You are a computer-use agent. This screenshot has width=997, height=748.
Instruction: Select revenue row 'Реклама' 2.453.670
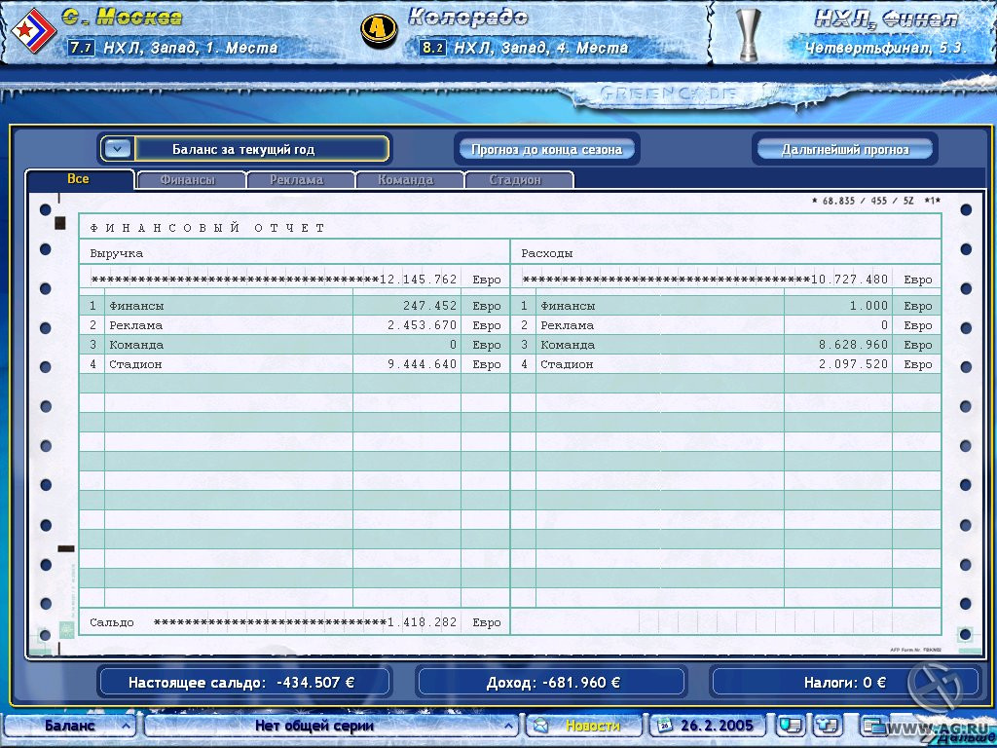[x=294, y=325]
